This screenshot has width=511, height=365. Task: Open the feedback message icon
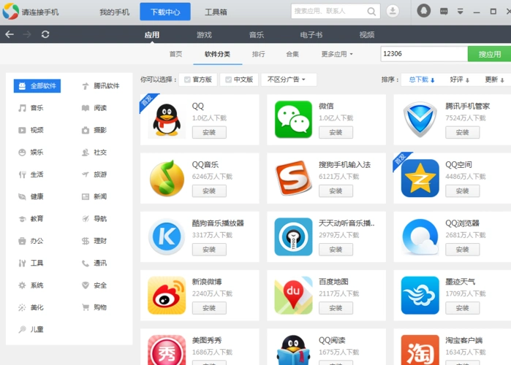click(x=444, y=12)
